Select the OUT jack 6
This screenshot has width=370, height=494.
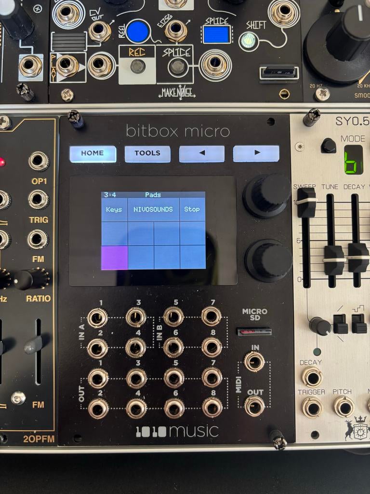(x=174, y=408)
